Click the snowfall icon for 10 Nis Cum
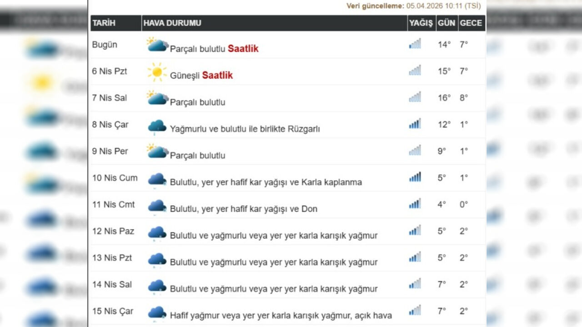Viewport: 582px width, 327px height. click(x=156, y=178)
